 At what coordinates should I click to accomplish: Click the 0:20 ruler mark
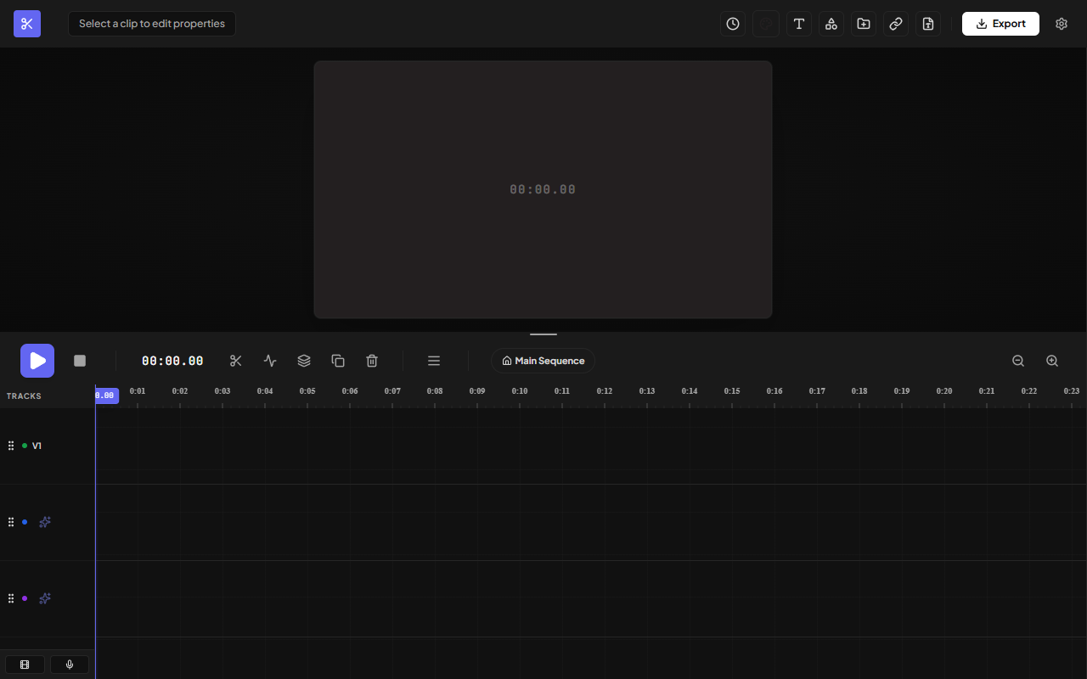coord(944,391)
